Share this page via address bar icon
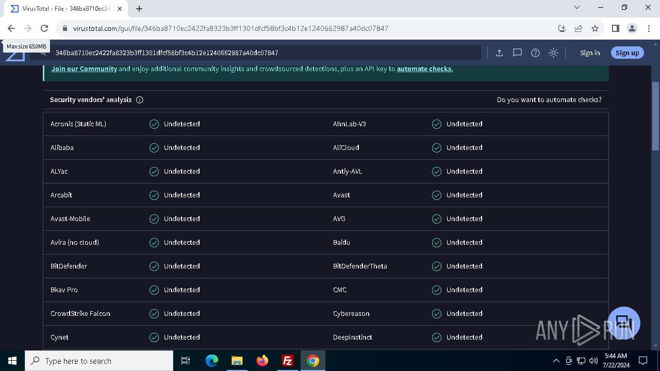This screenshot has width=660, height=371. (579, 28)
